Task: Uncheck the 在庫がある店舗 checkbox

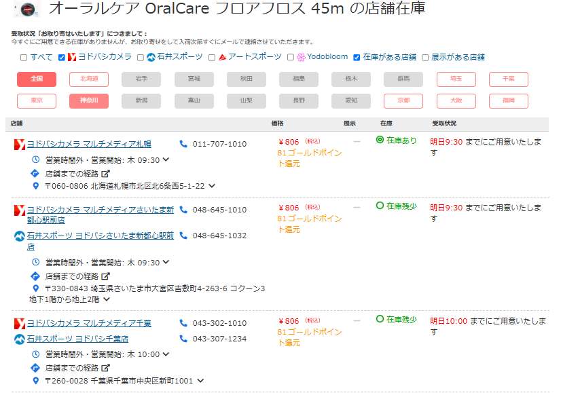Action: [357, 58]
